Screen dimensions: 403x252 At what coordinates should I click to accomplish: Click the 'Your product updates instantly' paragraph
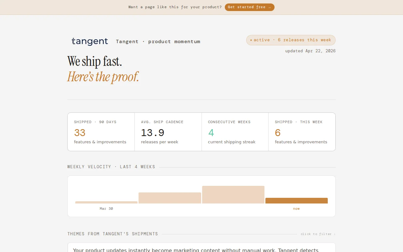tap(196, 250)
